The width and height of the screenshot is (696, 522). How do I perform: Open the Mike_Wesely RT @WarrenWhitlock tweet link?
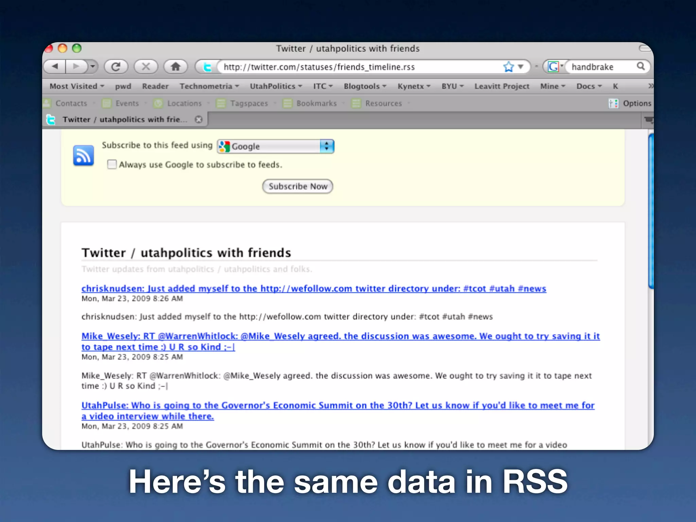click(x=341, y=341)
